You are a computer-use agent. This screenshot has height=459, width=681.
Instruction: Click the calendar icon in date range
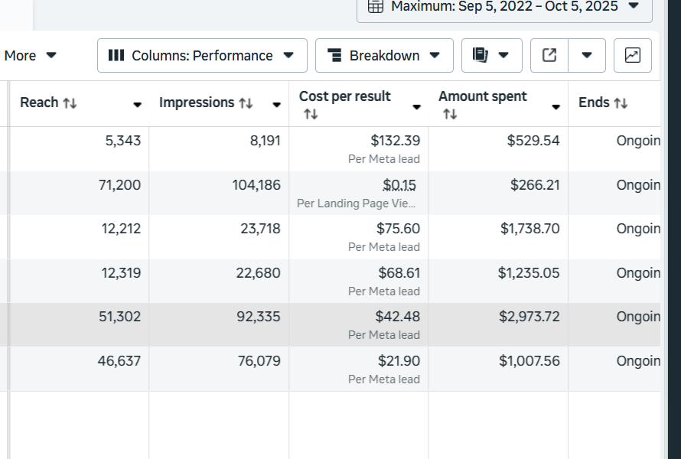[x=375, y=6]
